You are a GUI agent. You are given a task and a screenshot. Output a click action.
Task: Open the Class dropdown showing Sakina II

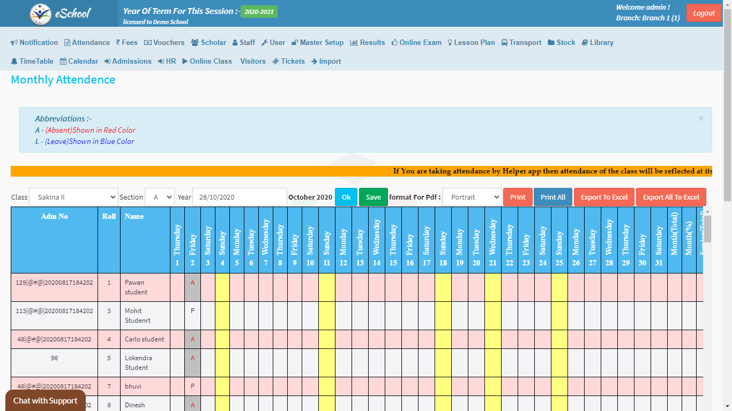73,197
